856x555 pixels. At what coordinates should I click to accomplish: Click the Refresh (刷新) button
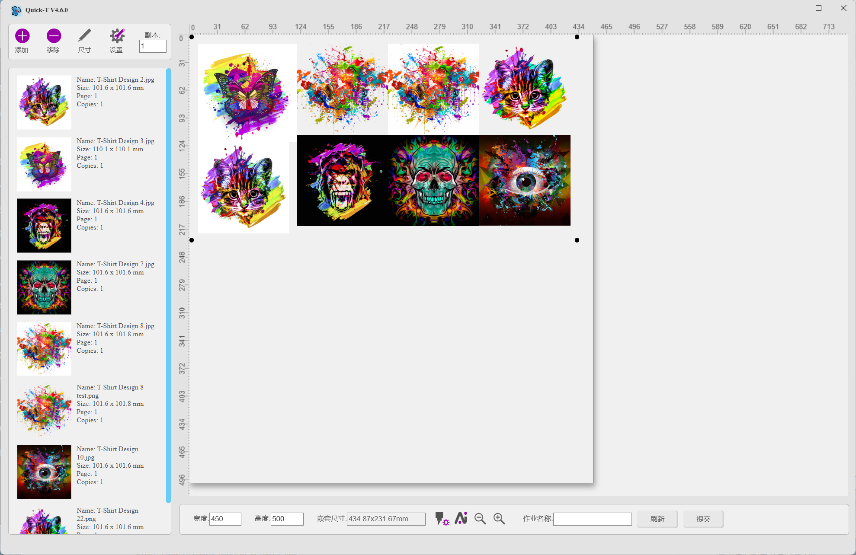tap(657, 519)
